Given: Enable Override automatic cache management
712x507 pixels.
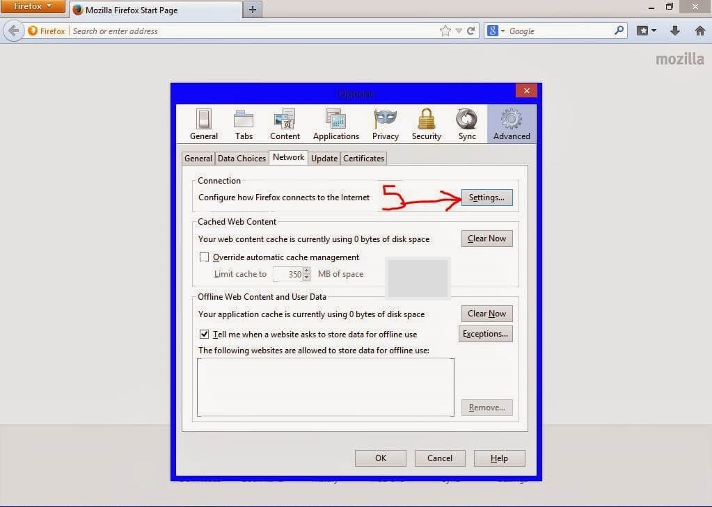Looking at the screenshot, I should (204, 257).
